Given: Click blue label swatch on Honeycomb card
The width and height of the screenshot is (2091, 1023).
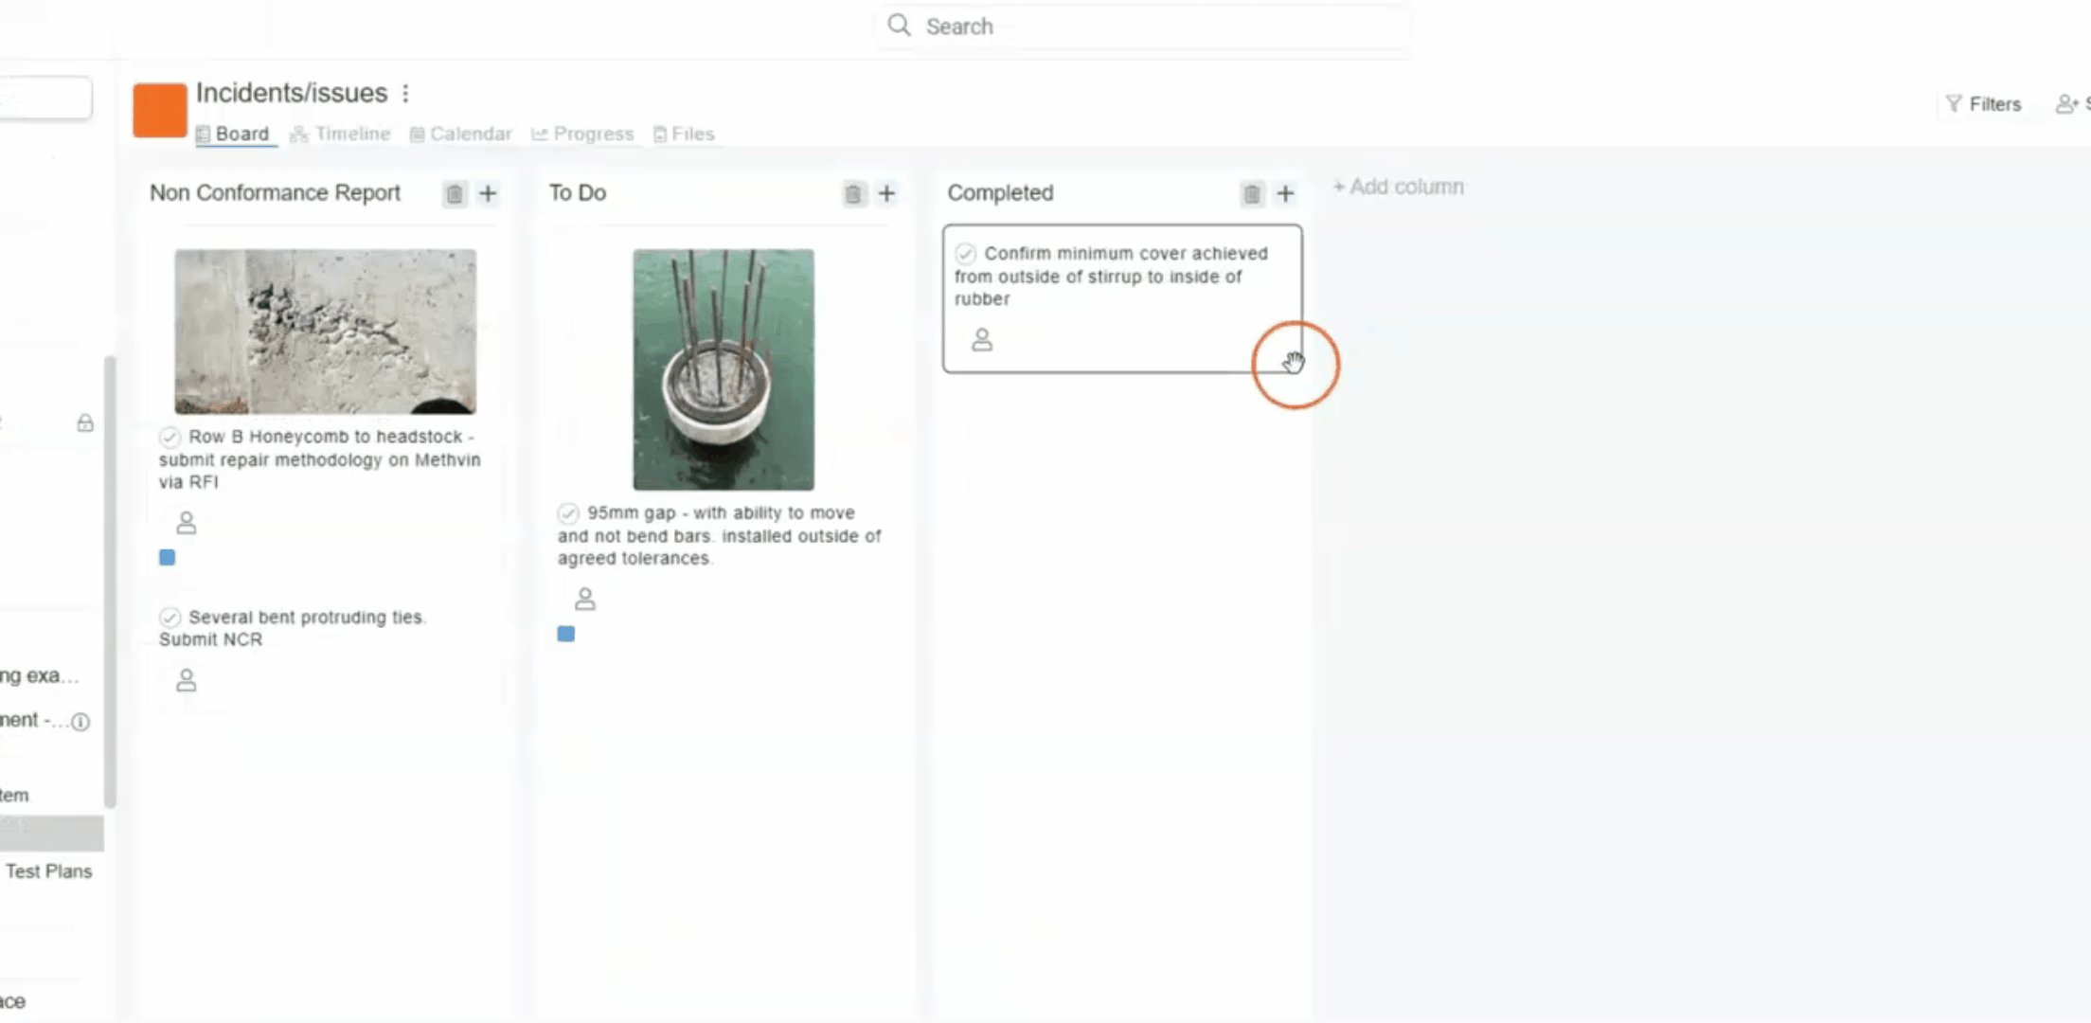Looking at the screenshot, I should click(x=168, y=558).
